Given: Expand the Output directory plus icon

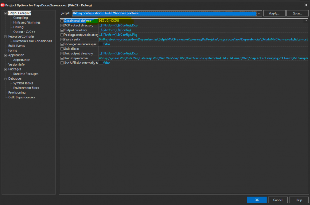Looking at the screenshot, I should (x=62, y=30).
